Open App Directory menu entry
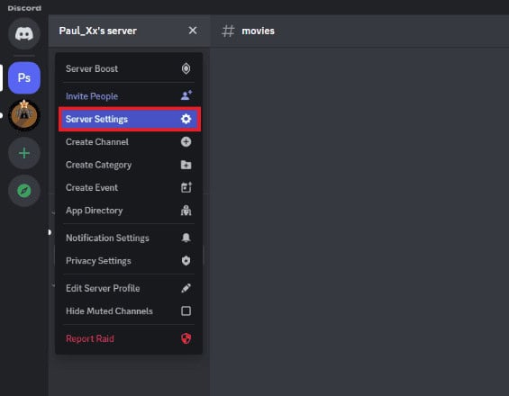This screenshot has width=509, height=396. pyautogui.click(x=129, y=211)
